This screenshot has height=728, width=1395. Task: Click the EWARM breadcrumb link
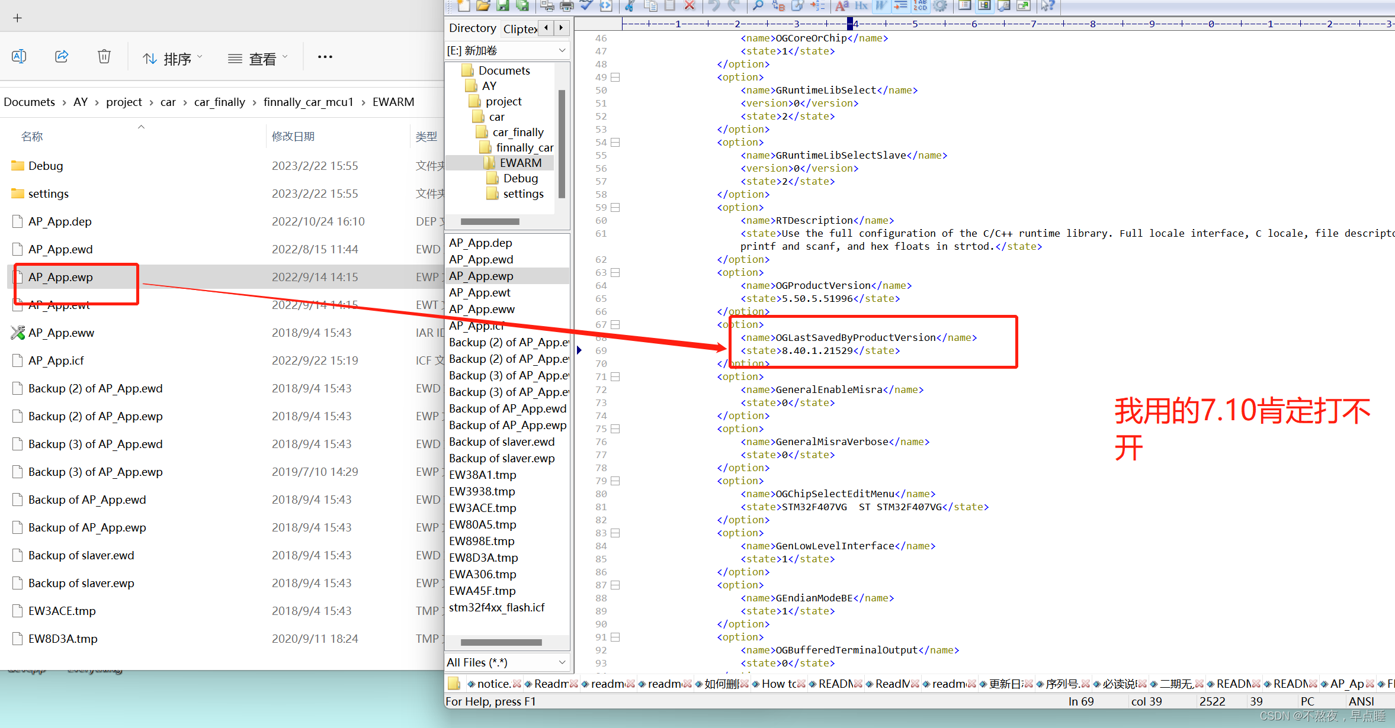tap(393, 102)
